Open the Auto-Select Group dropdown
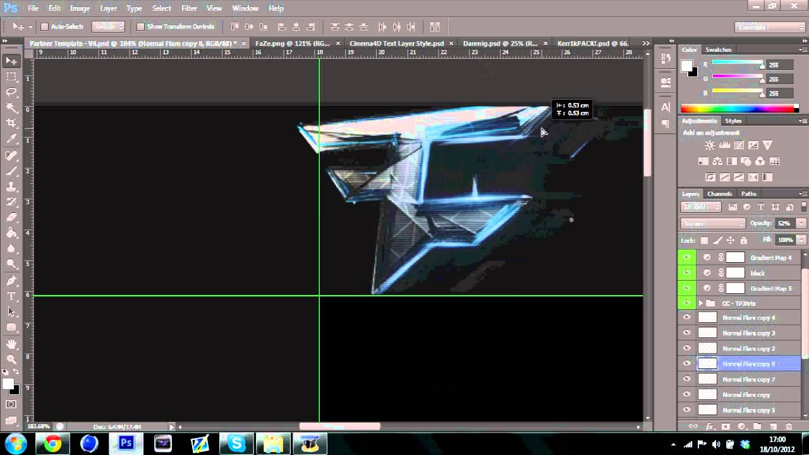809x455 pixels. pyautogui.click(x=109, y=27)
